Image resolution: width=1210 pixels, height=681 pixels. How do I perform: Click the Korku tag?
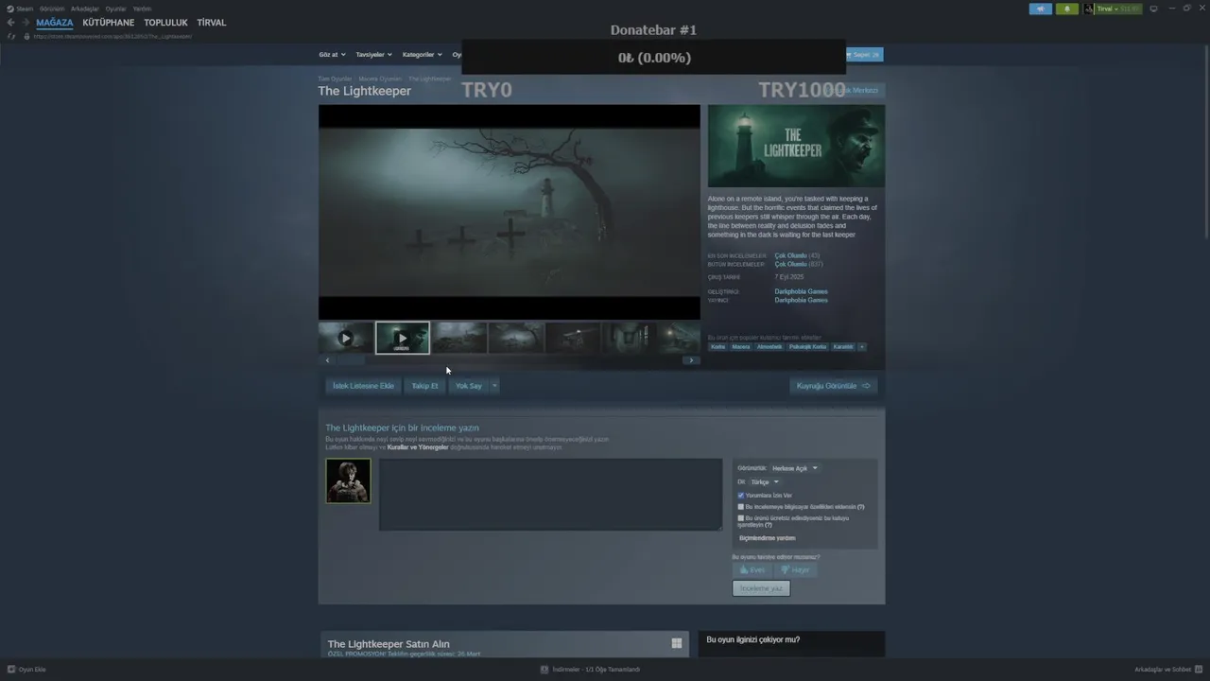click(x=718, y=347)
